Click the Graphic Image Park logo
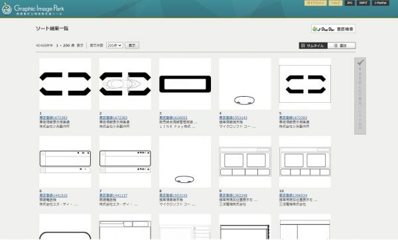 pos(33,9)
